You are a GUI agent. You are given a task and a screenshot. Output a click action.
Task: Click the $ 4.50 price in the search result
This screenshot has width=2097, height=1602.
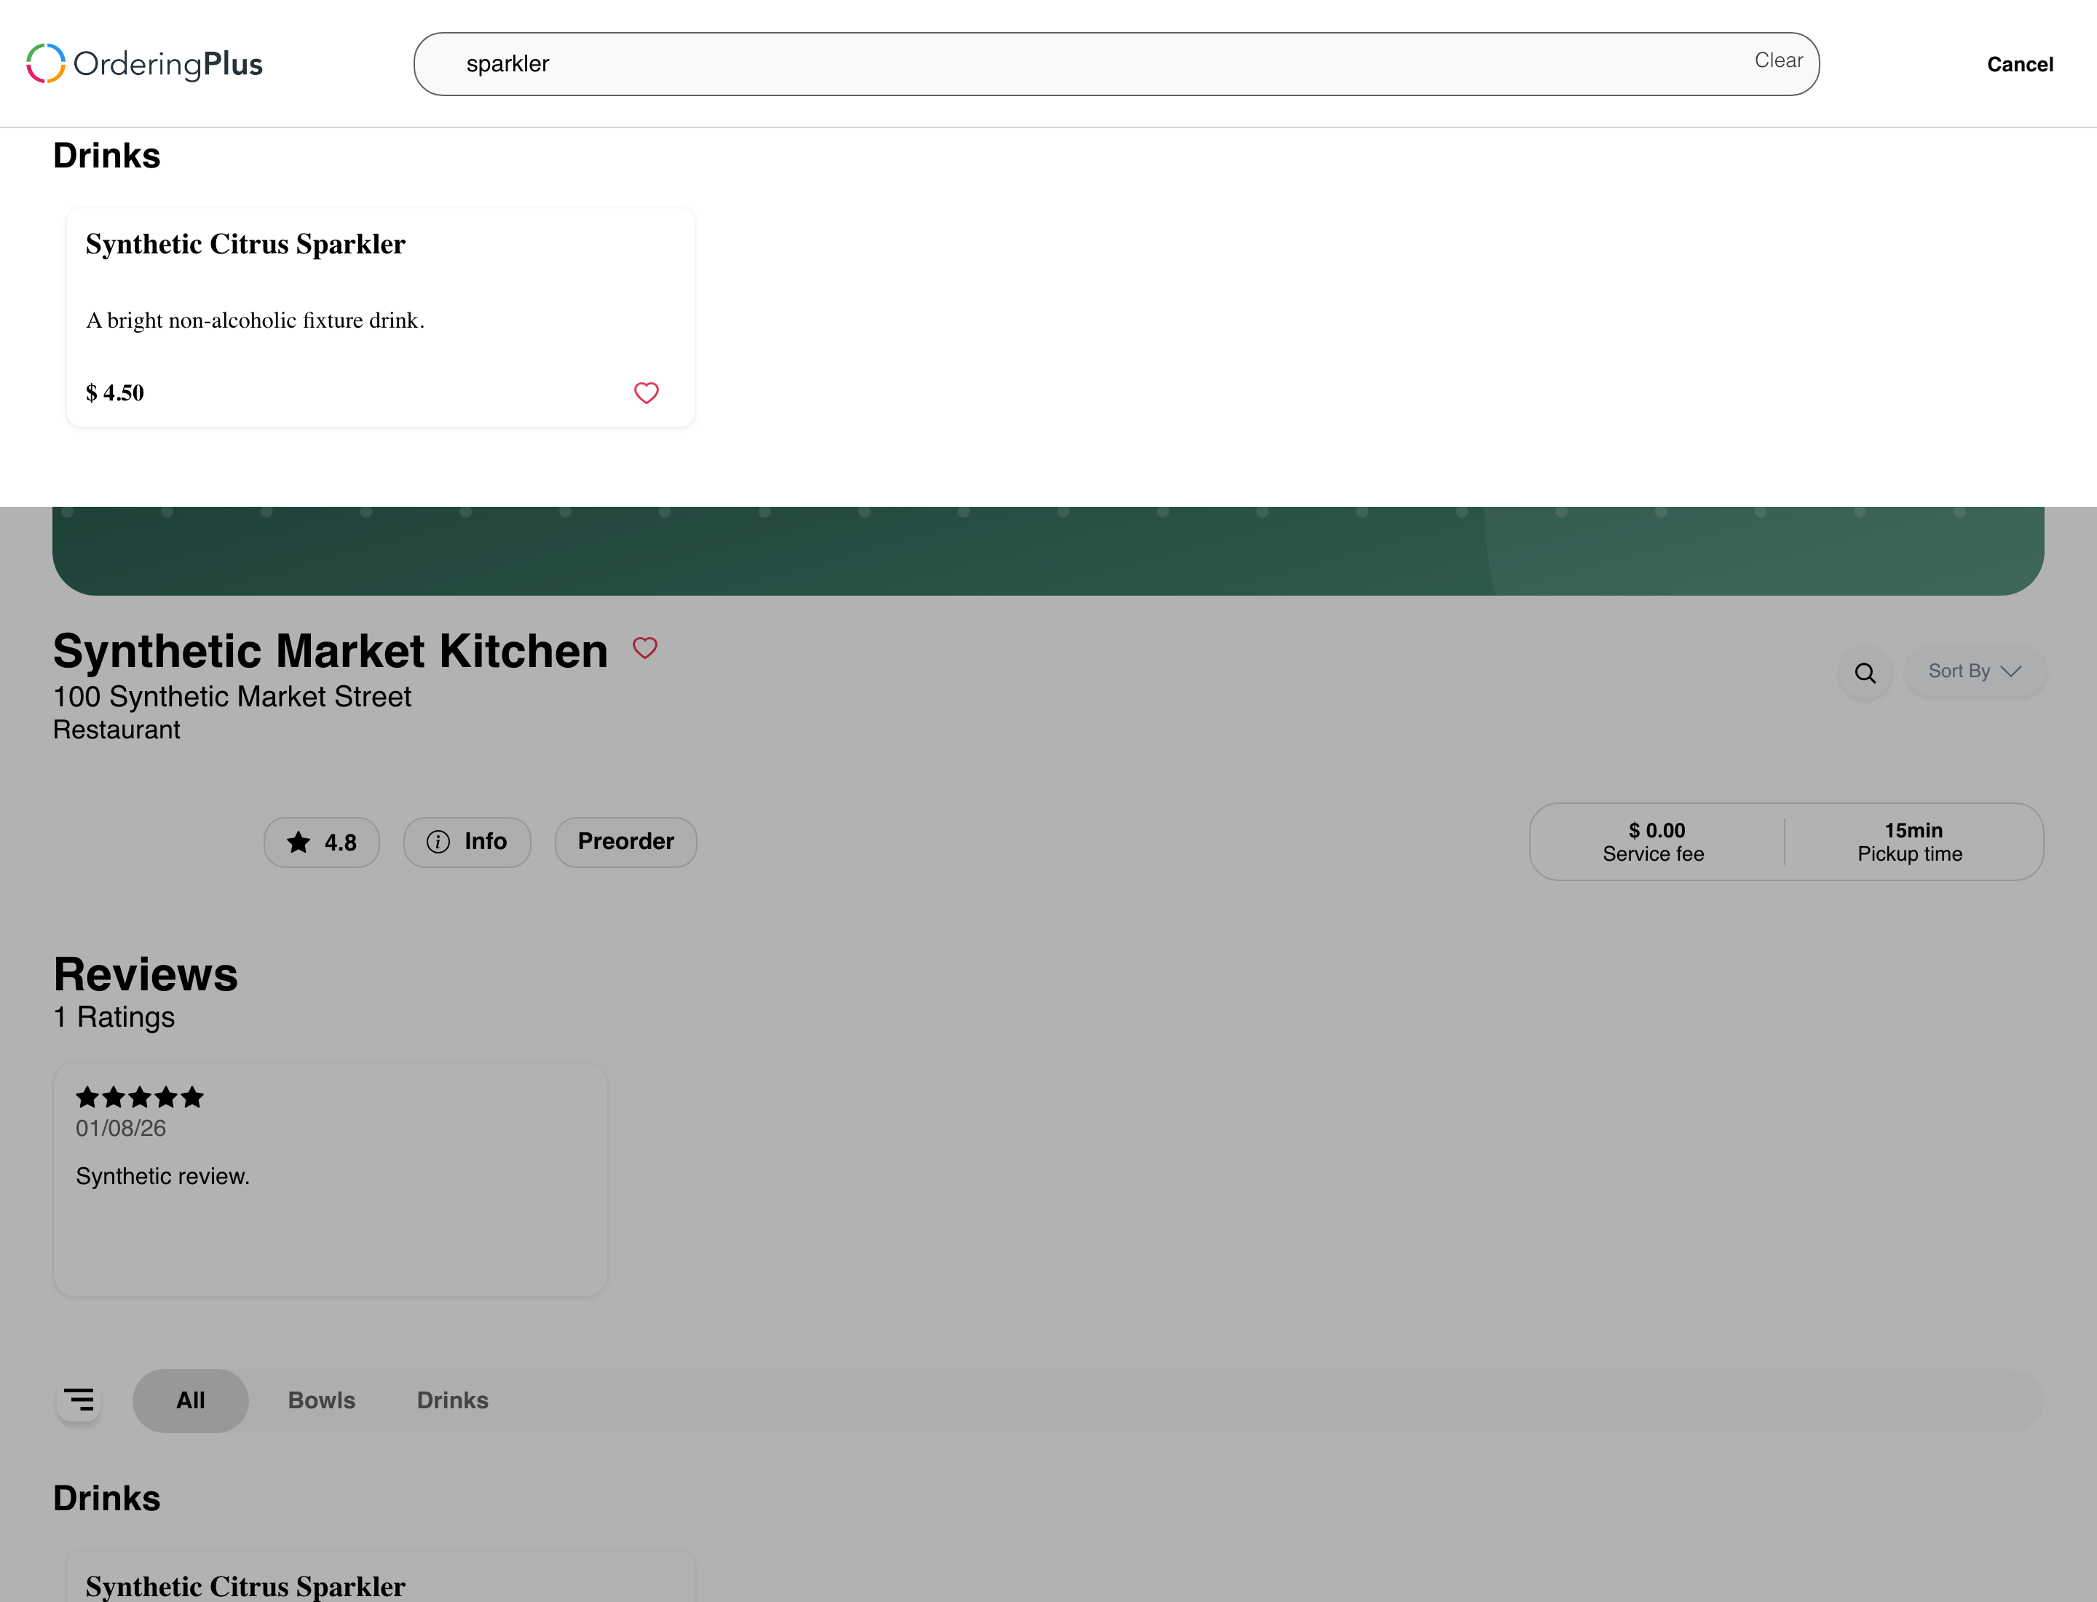pos(114,393)
